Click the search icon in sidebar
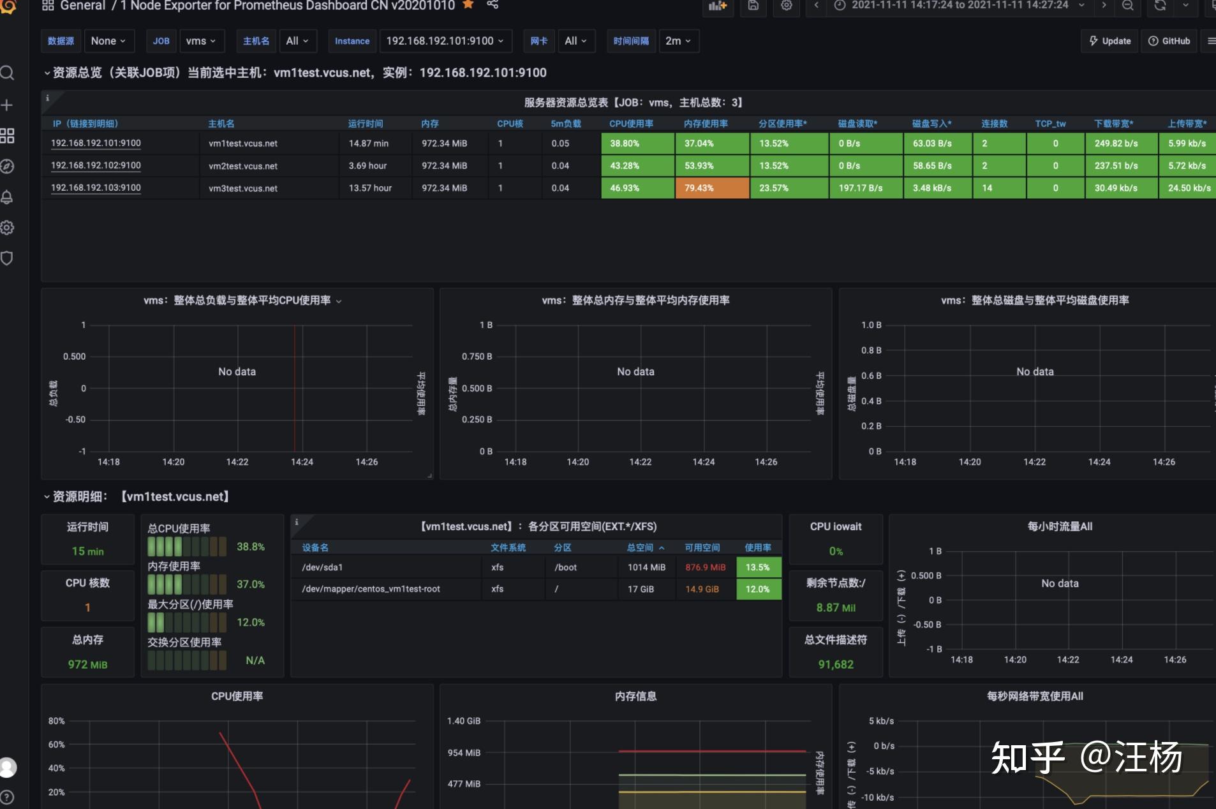Screen dimensions: 1216x809 tap(7, 73)
